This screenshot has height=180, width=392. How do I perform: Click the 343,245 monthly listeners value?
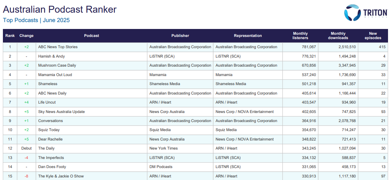(309, 148)
